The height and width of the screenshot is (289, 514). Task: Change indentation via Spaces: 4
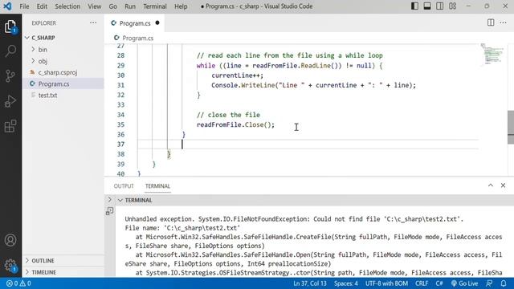tap(346, 283)
